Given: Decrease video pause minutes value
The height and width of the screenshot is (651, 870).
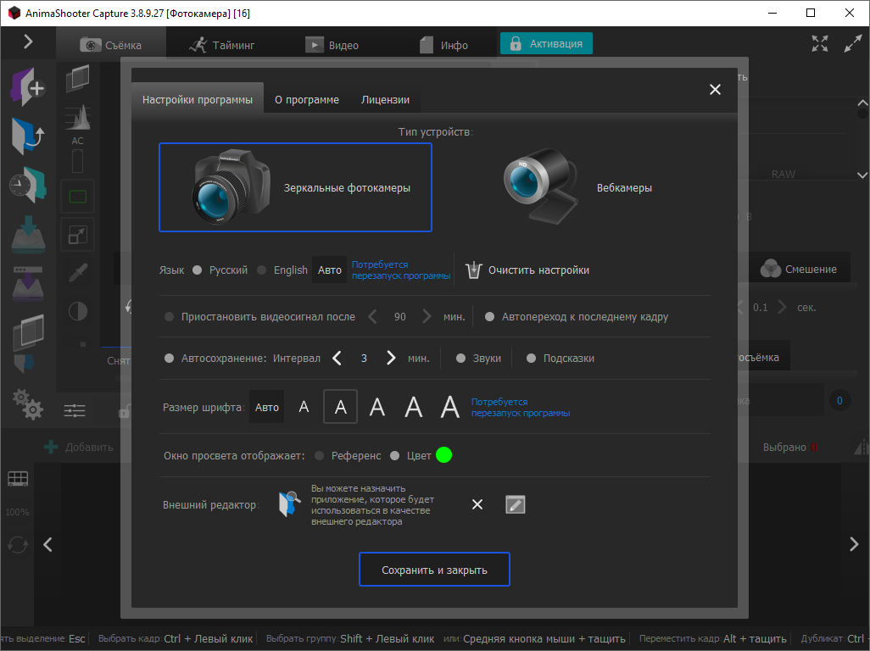Looking at the screenshot, I should (372, 317).
